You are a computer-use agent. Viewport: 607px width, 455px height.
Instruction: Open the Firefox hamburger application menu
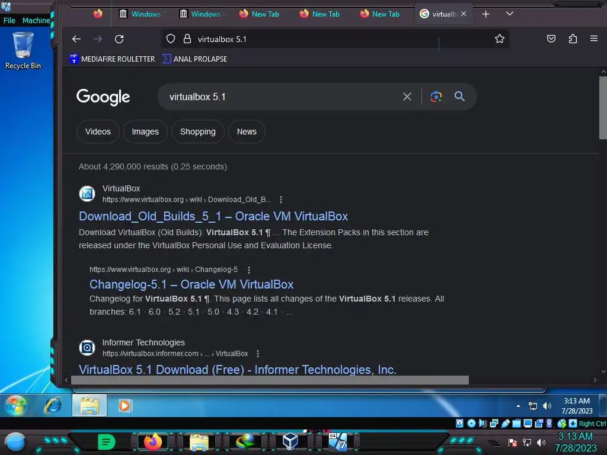point(594,39)
